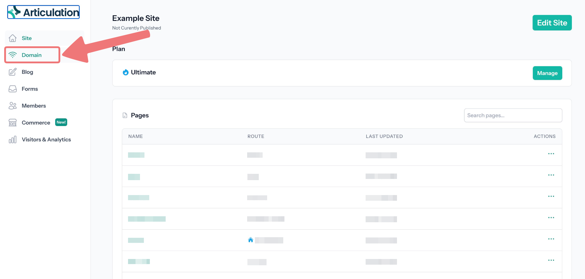The width and height of the screenshot is (585, 279).
Task: Open the Site section in sidebar
Action: [x=44, y=38]
